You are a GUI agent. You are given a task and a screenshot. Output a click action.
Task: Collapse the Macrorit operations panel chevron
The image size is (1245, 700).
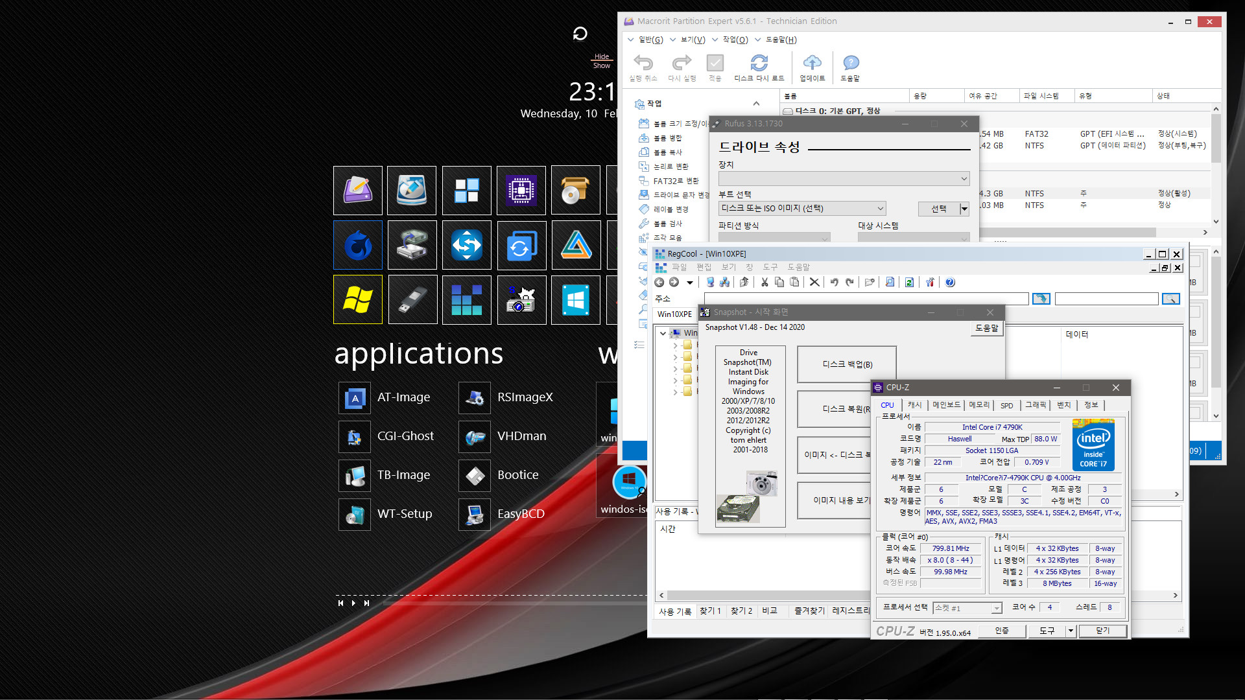[x=756, y=104]
